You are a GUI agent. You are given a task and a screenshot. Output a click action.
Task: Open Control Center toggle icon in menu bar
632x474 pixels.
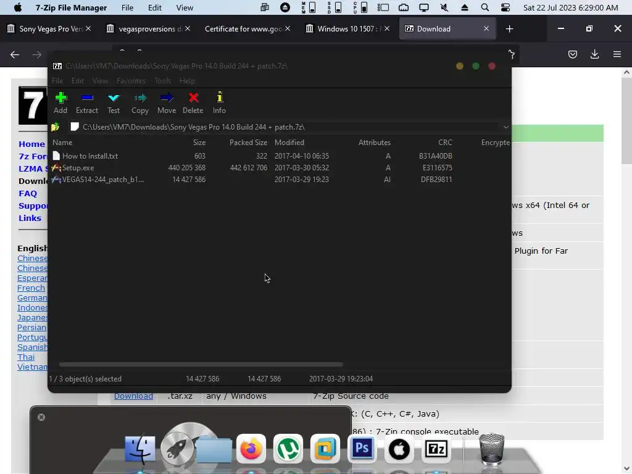click(x=505, y=7)
